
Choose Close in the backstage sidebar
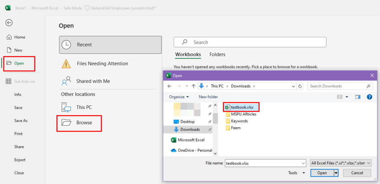(19, 173)
